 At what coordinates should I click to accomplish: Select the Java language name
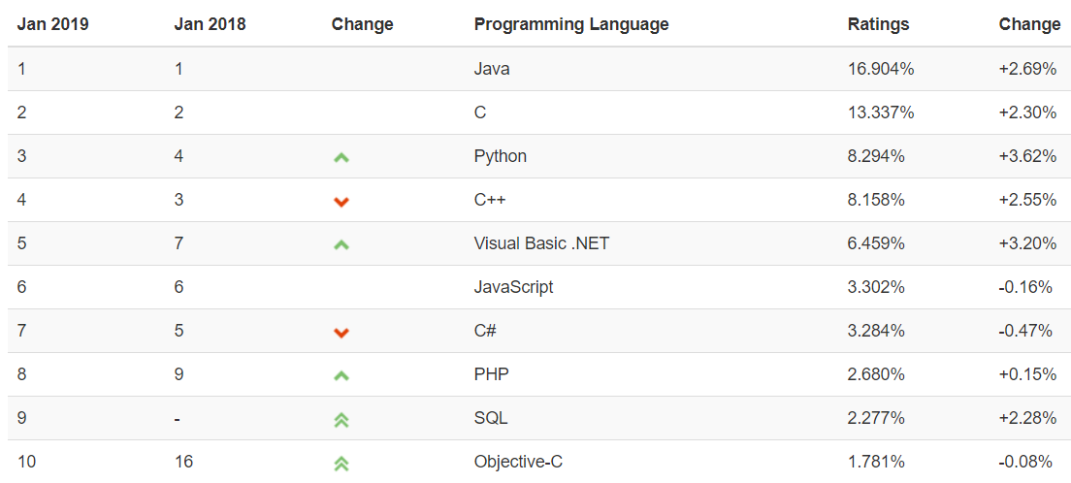(492, 69)
